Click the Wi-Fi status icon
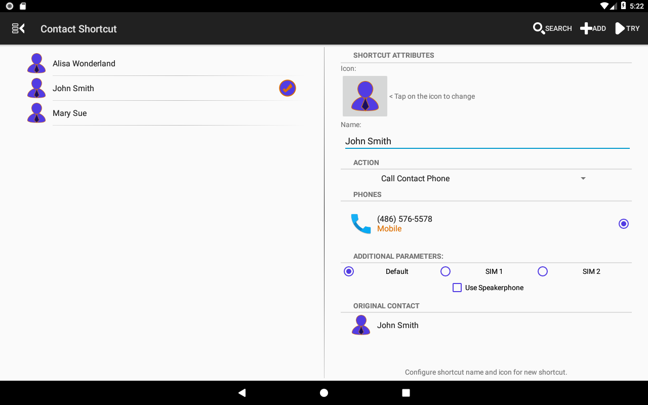This screenshot has height=405, width=648. pyautogui.click(x=604, y=6)
